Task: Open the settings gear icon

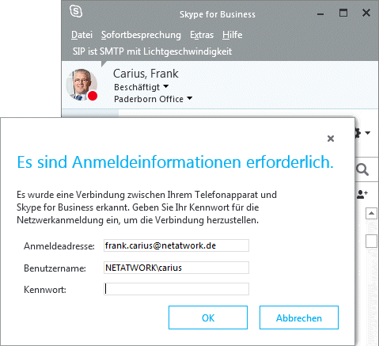Action: click(358, 133)
